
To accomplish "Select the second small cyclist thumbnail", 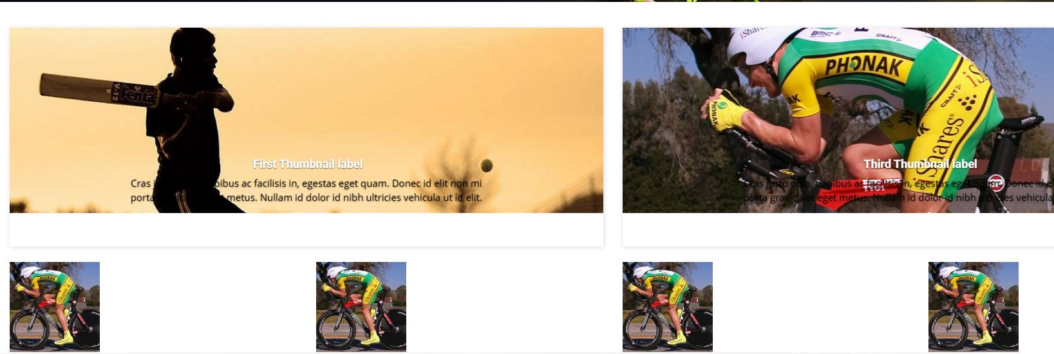I will coord(361,306).
